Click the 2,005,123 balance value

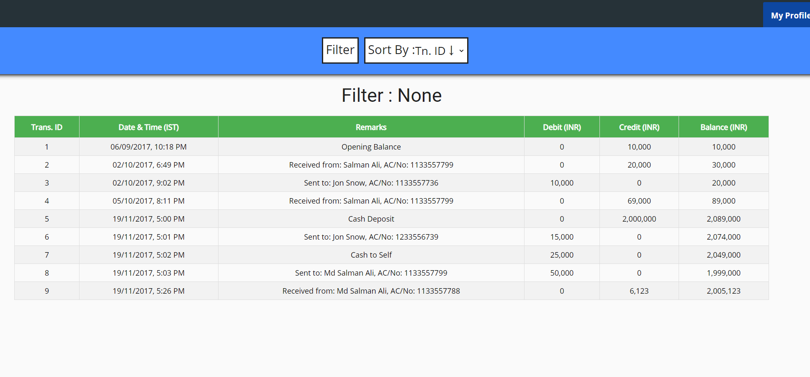pyautogui.click(x=723, y=291)
